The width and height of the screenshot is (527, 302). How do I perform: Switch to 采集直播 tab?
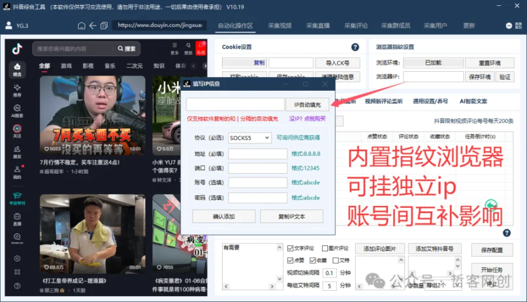click(x=318, y=26)
